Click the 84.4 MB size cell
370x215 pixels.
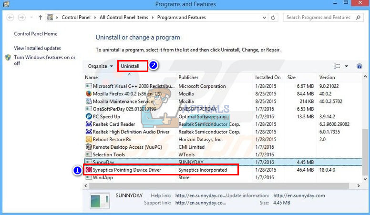[305, 94]
